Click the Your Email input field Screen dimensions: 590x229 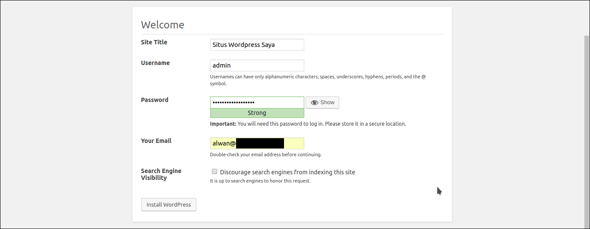(257, 143)
